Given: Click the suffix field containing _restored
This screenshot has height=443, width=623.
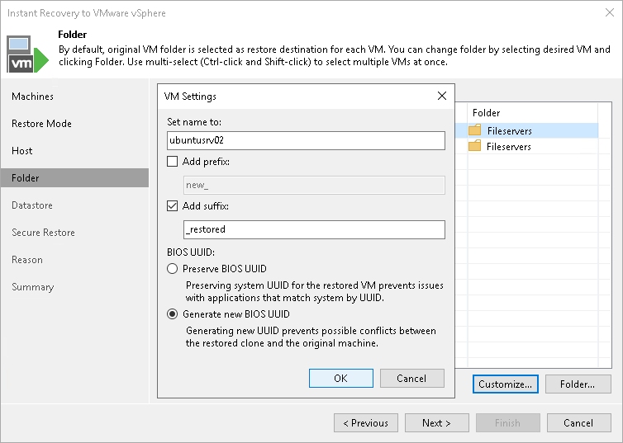Looking at the screenshot, I should click(x=314, y=229).
